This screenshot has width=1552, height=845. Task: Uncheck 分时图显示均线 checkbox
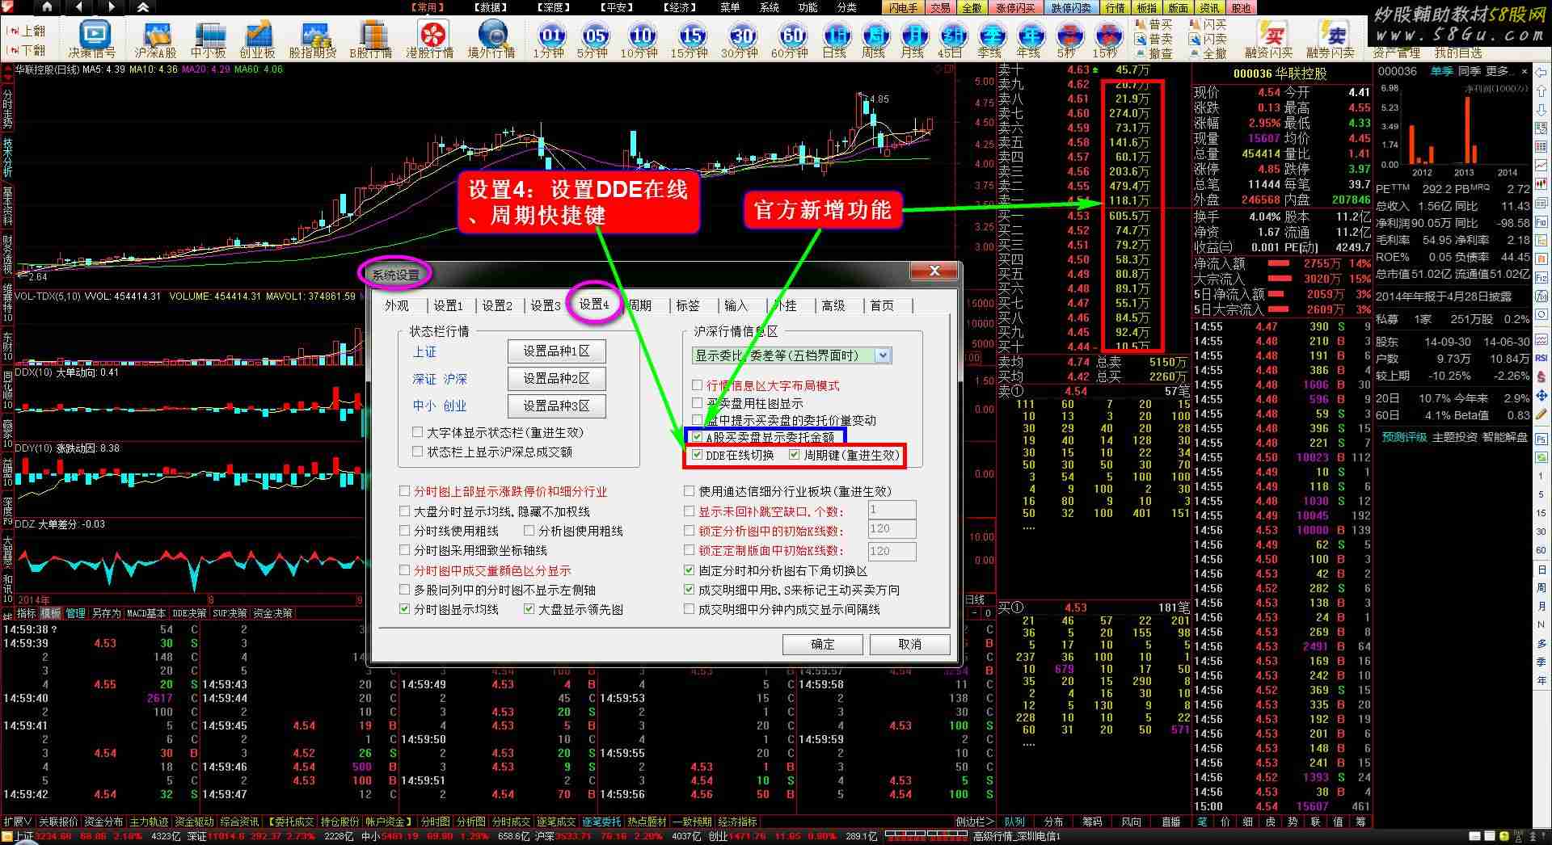pos(406,609)
